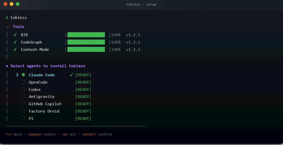Click the green dollar prompt symbol

[7, 18]
